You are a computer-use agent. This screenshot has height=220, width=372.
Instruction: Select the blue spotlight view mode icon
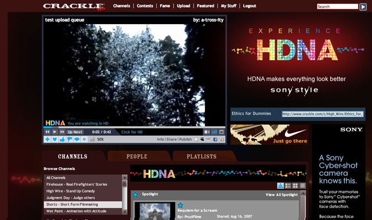(x=281, y=186)
